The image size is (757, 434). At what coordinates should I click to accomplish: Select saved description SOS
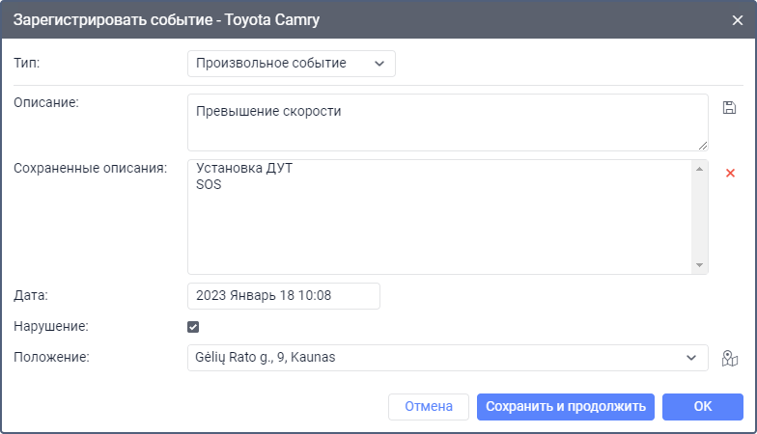point(209,185)
